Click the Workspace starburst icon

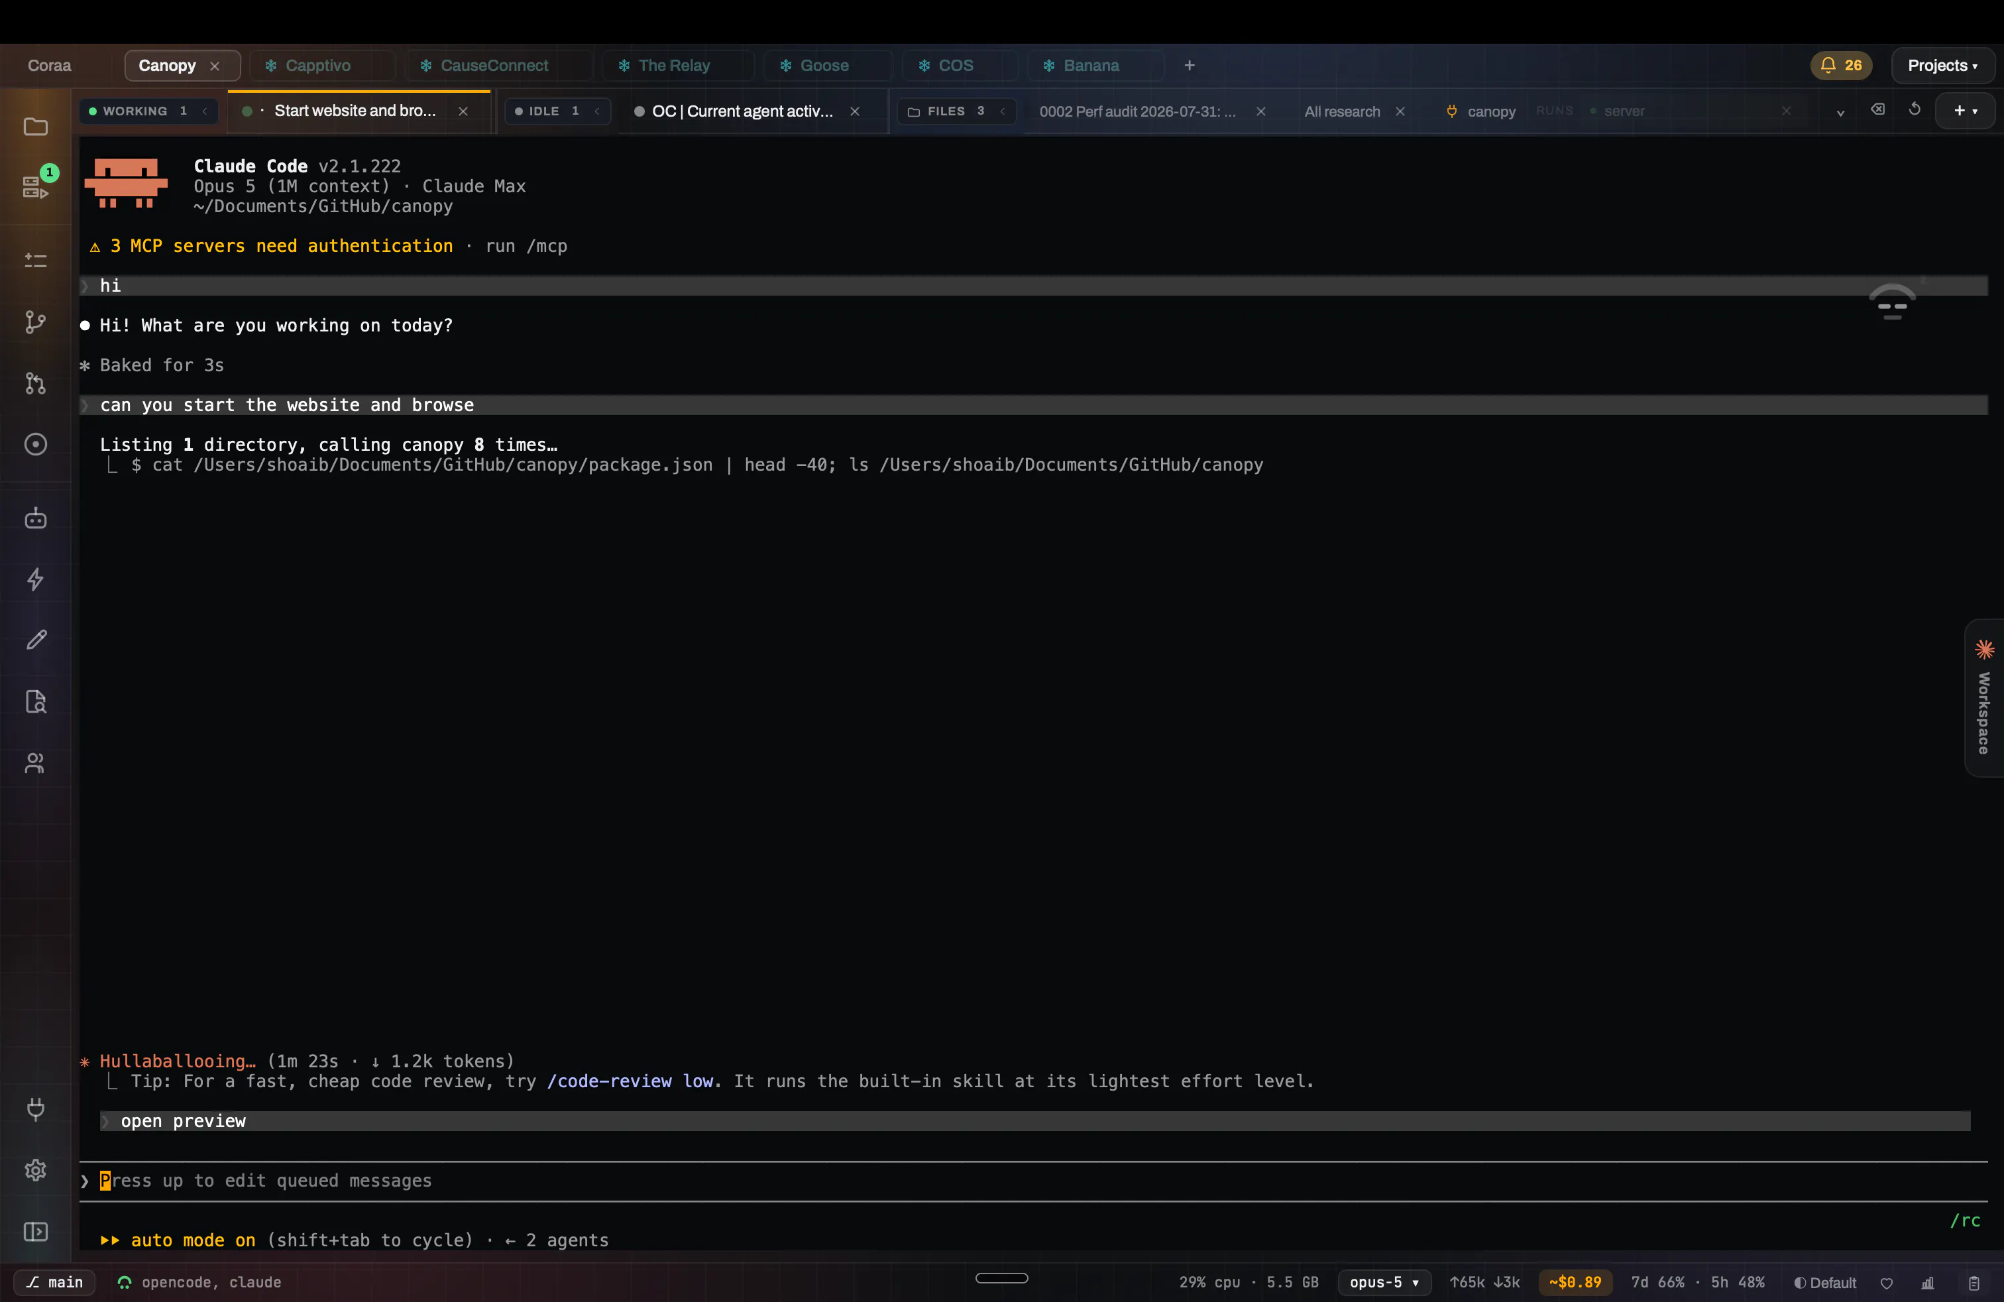(1985, 648)
